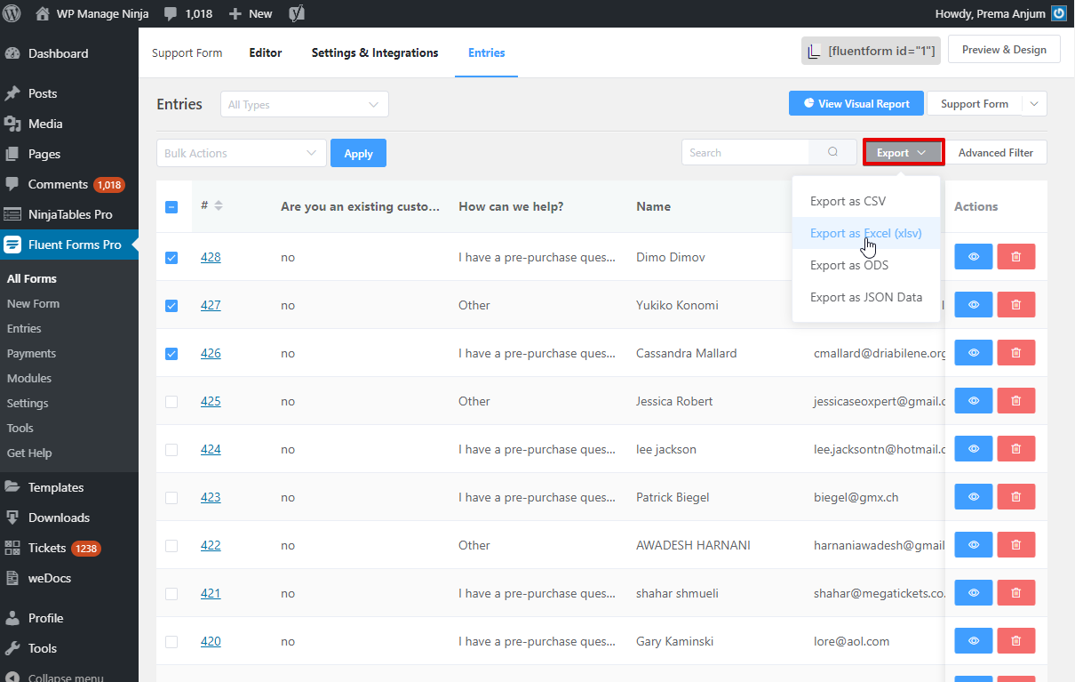Image resolution: width=1075 pixels, height=682 pixels.
Task: Choose Export as JSON Data
Action: (x=866, y=297)
